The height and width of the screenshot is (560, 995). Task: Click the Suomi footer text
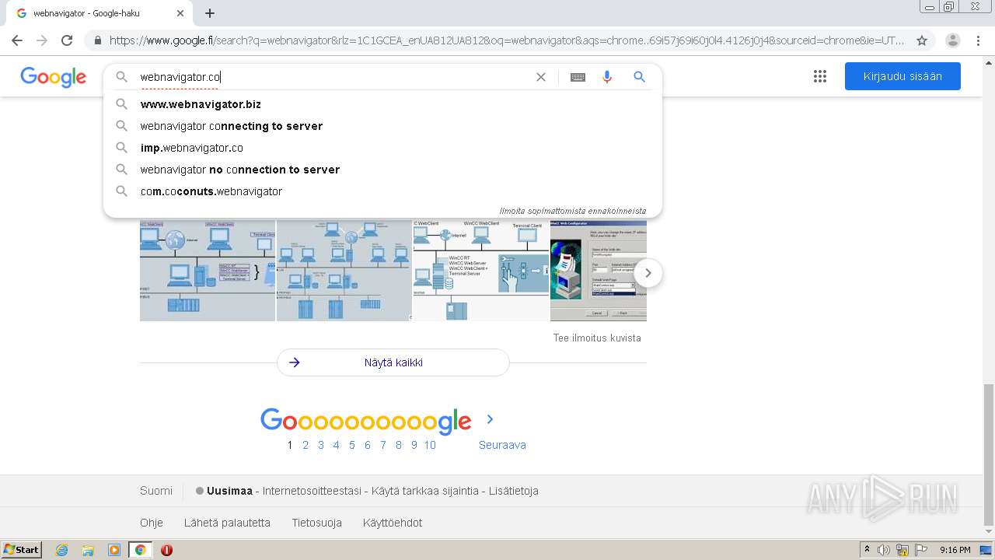click(156, 491)
